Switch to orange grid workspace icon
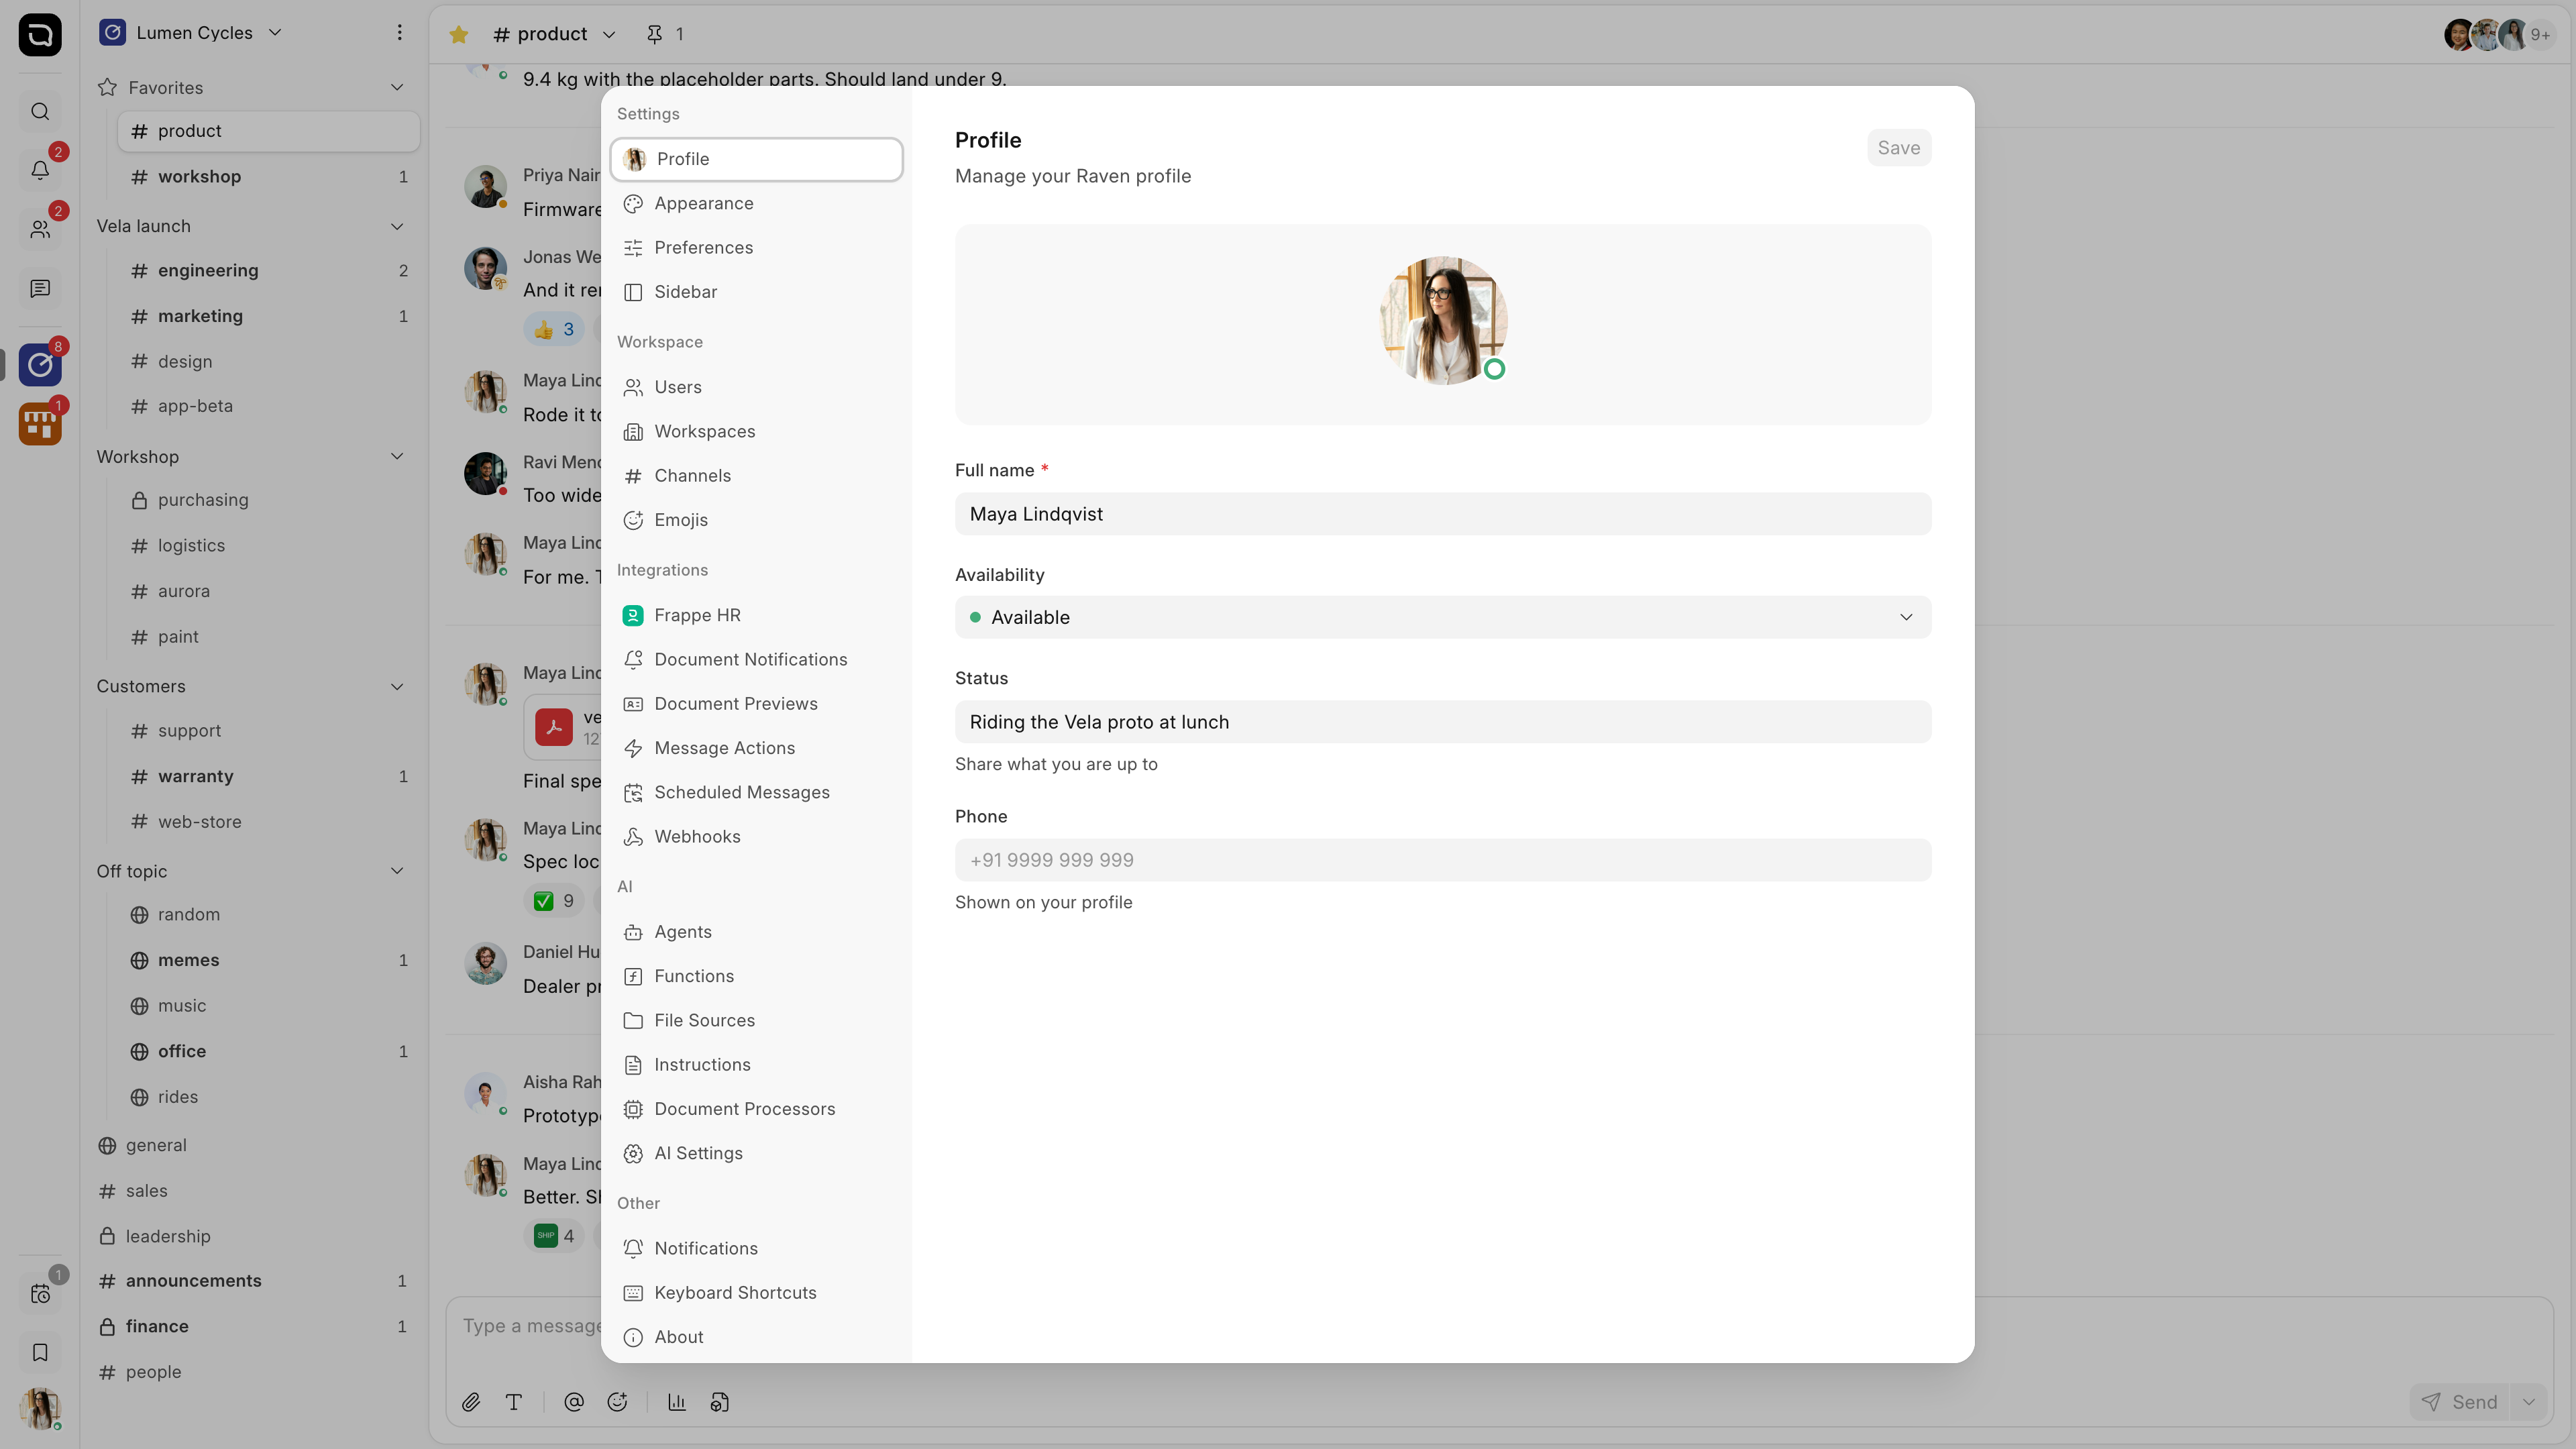This screenshot has width=2576, height=1449. tap(40, 424)
